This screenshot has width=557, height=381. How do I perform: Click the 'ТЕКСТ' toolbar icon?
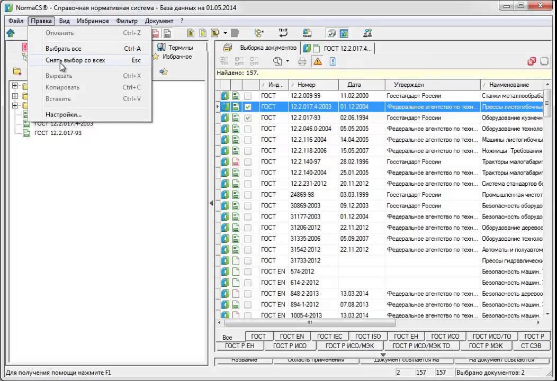click(283, 33)
